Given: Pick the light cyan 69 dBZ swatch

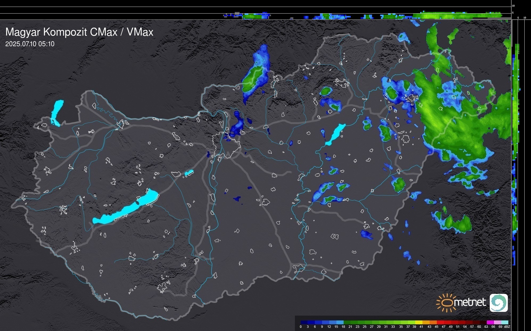Looking at the screenshot, I should coord(504,322).
